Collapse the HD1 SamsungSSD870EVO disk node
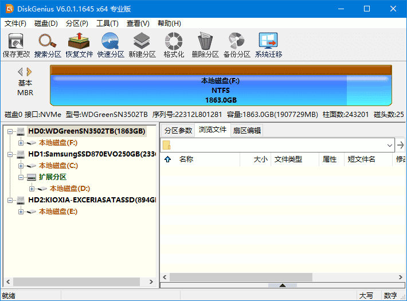This screenshot has height=301, width=407. 10,155
